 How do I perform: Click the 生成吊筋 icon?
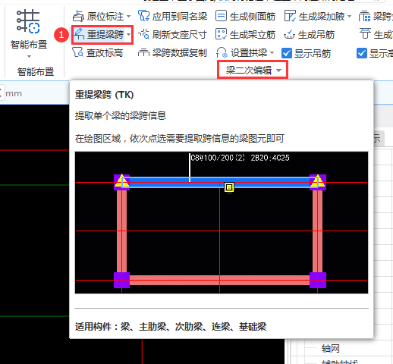coord(289,34)
